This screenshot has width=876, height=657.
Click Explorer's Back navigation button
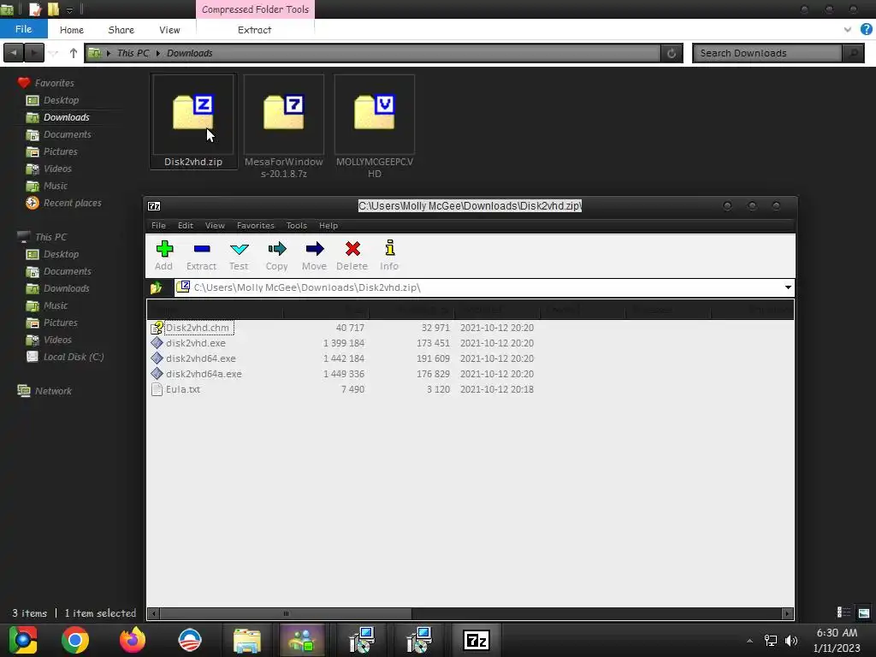[x=14, y=53]
